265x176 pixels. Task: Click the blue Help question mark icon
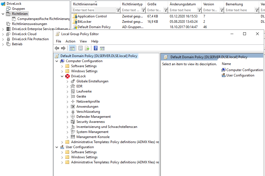click(x=96, y=48)
